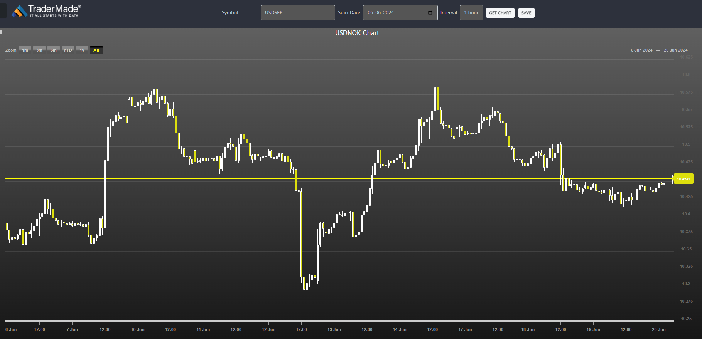702x339 pixels.
Task: Open the Start Date calendar picker icon
Action: [430, 13]
